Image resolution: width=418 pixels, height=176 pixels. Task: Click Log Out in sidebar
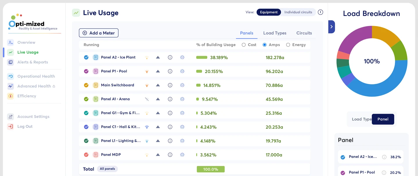(25, 126)
